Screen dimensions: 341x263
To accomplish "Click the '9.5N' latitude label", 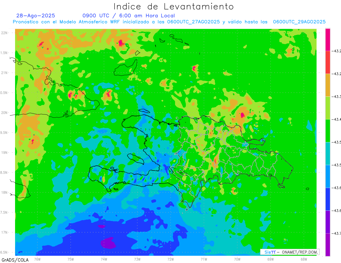I will [x=4, y=133].
